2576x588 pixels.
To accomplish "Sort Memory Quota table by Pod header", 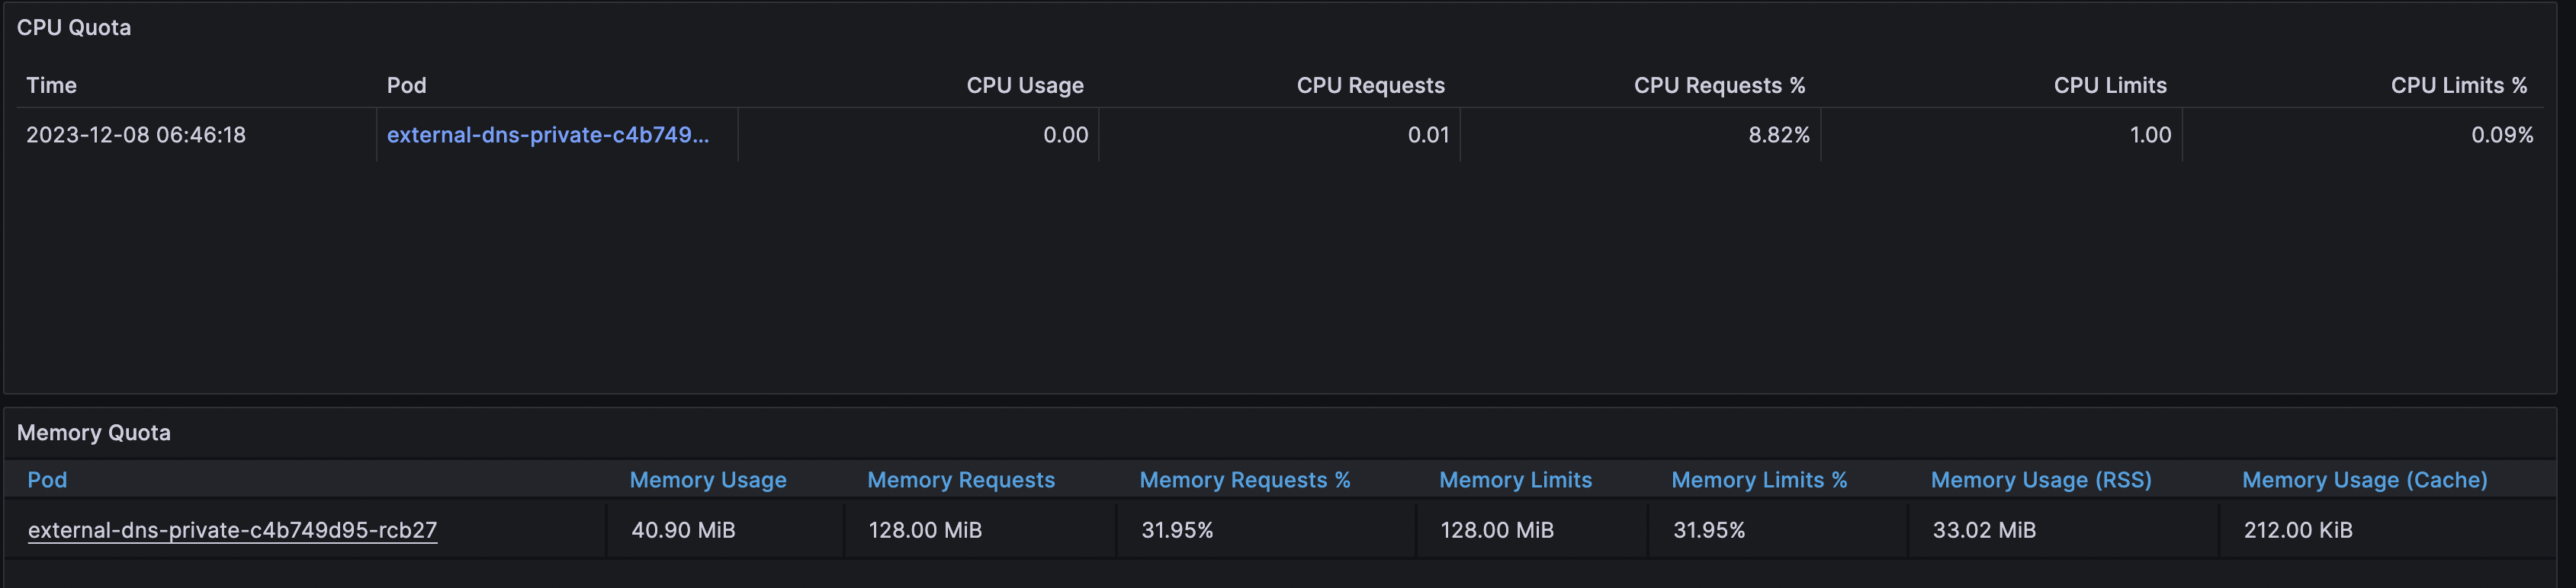I will [47, 480].
